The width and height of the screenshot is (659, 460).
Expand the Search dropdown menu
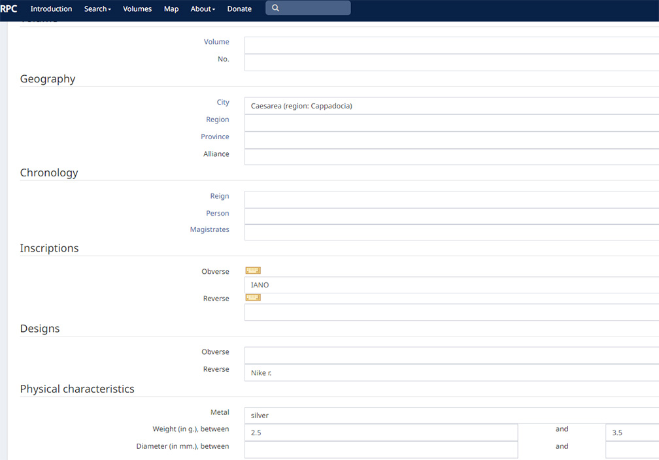[x=97, y=9]
